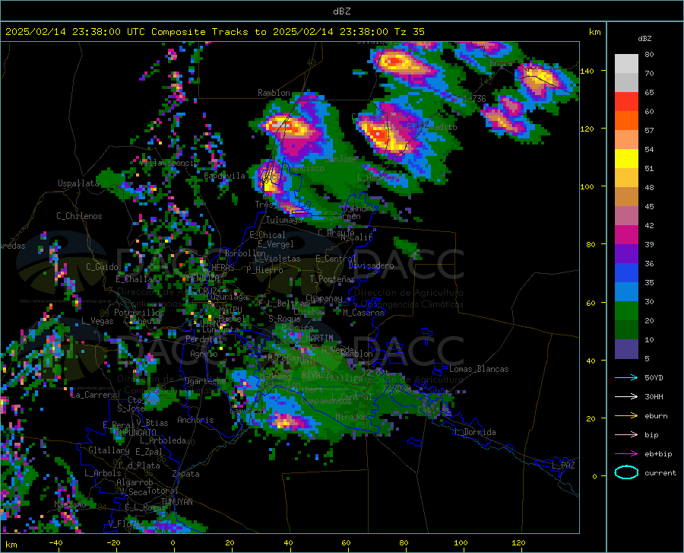Click the Borbollon place label
The width and height of the screenshot is (684, 553).
click(x=245, y=253)
